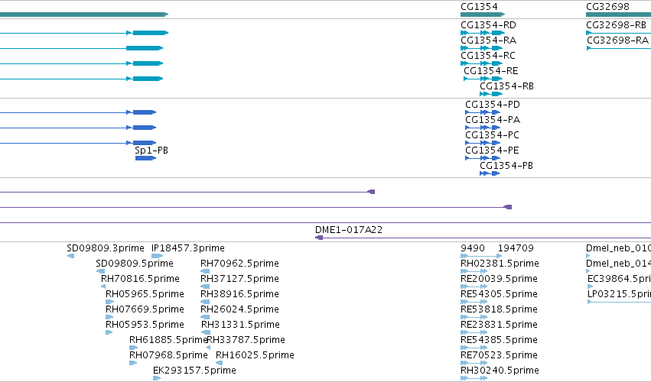The width and height of the screenshot is (651, 382).
Task: Click the RE54385.5prime EST label
Action: [x=499, y=340]
